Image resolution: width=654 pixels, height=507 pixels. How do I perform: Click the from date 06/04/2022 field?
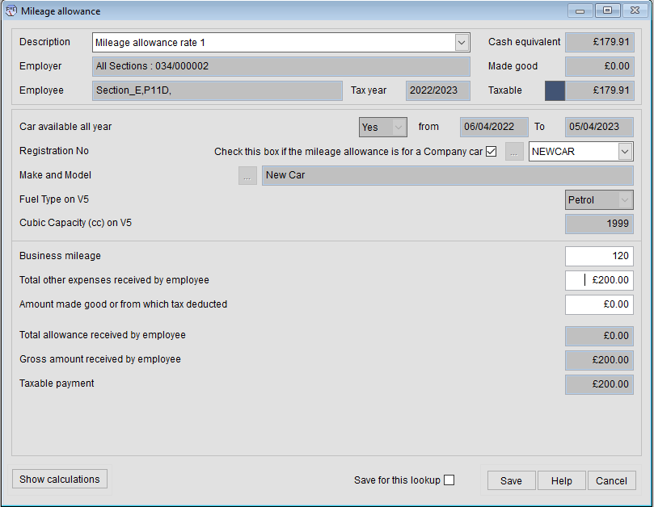click(x=494, y=127)
